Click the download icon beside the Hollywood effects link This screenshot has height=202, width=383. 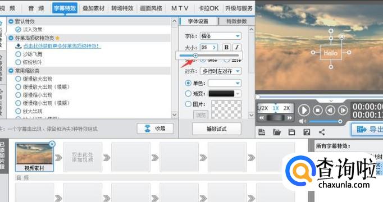(x=19, y=46)
